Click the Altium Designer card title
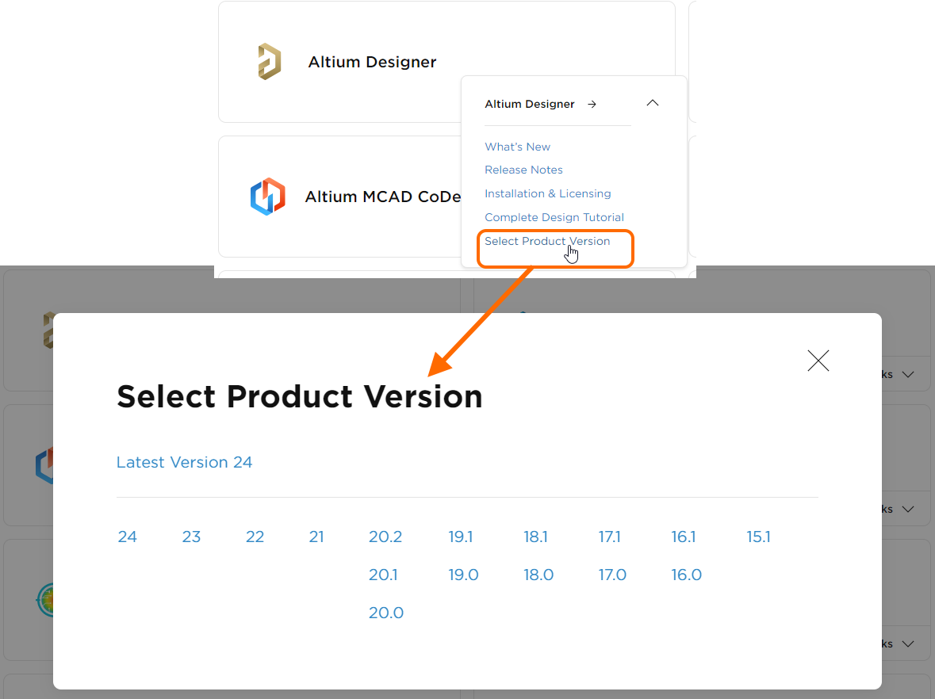Viewport: 935px width, 699px height. [x=372, y=62]
